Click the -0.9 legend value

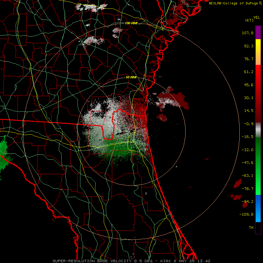(249, 124)
